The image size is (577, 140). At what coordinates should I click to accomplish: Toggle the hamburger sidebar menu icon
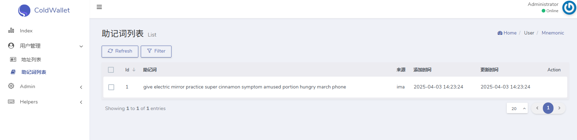99,7
